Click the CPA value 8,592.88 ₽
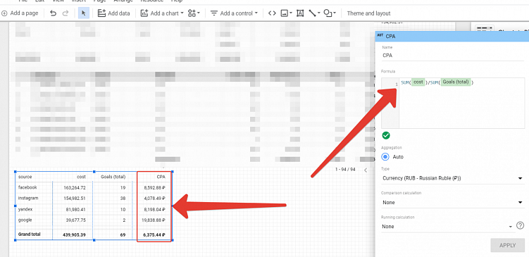This screenshot has width=529, height=257. click(154, 187)
